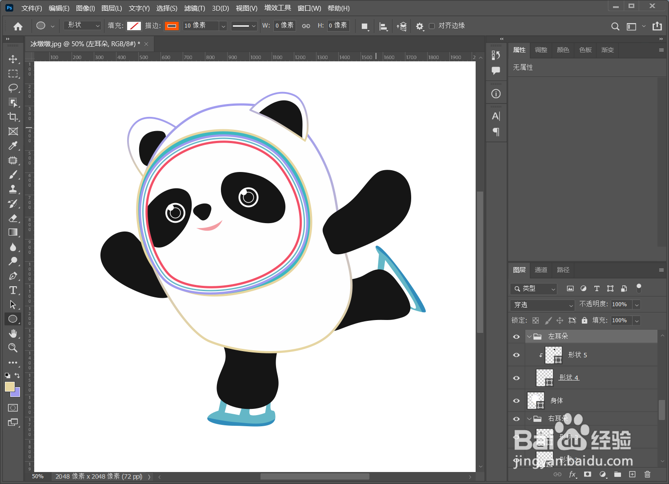Create a new layer group

click(617, 474)
